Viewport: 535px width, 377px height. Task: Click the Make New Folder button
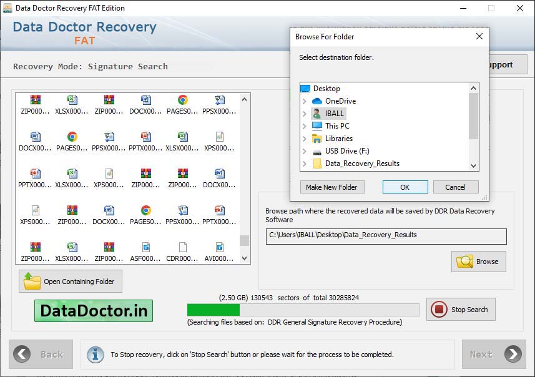coord(331,187)
